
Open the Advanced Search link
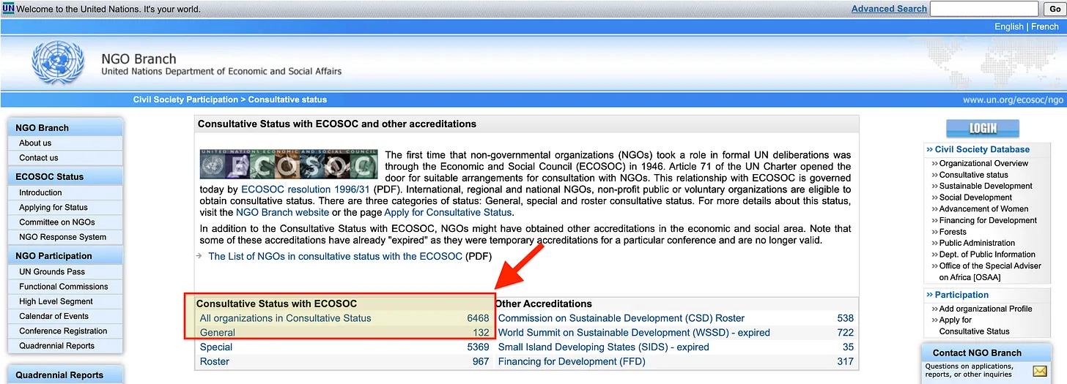point(889,9)
